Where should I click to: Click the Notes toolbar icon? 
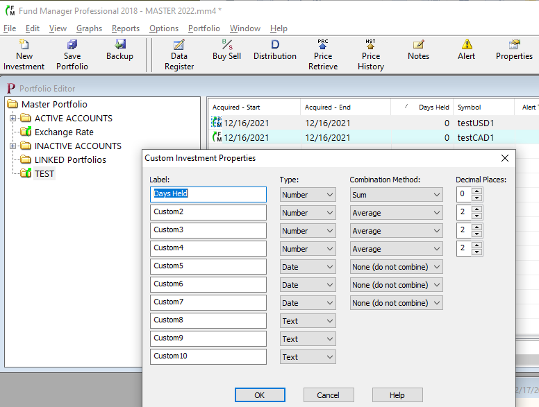click(418, 44)
